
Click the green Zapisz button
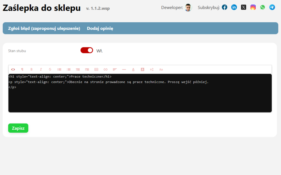tap(18, 128)
